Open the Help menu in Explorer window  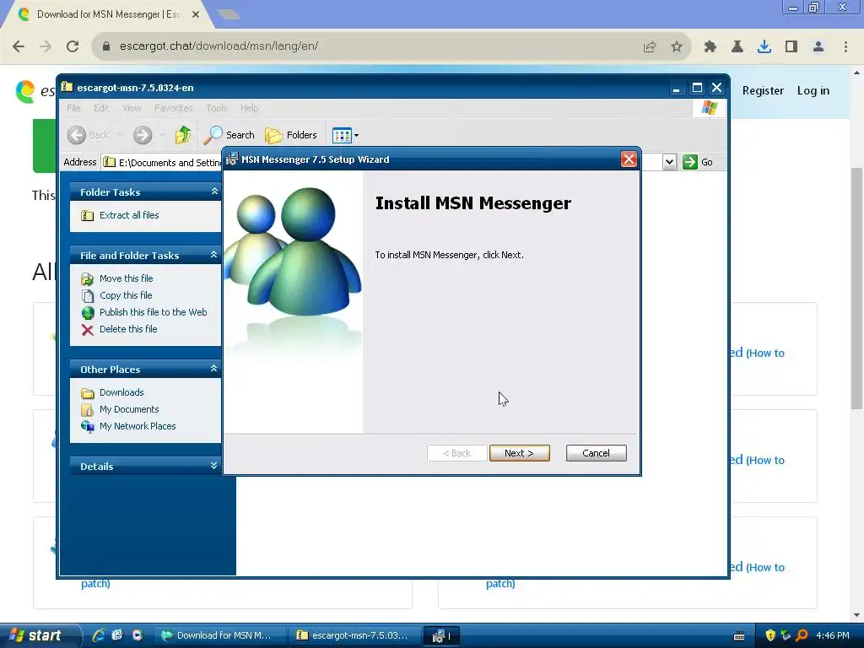[249, 108]
